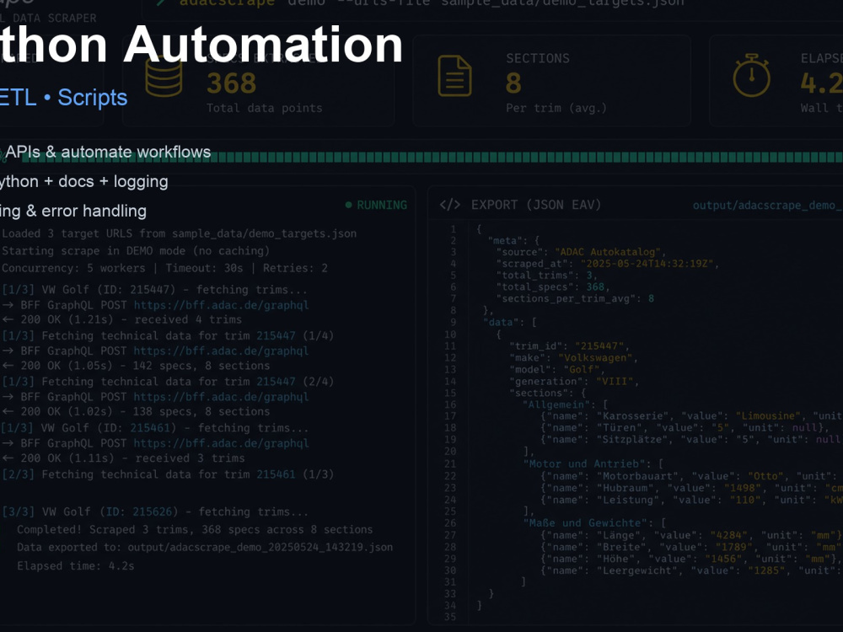Click the "Leistung" 110 JSON row

coord(691,500)
